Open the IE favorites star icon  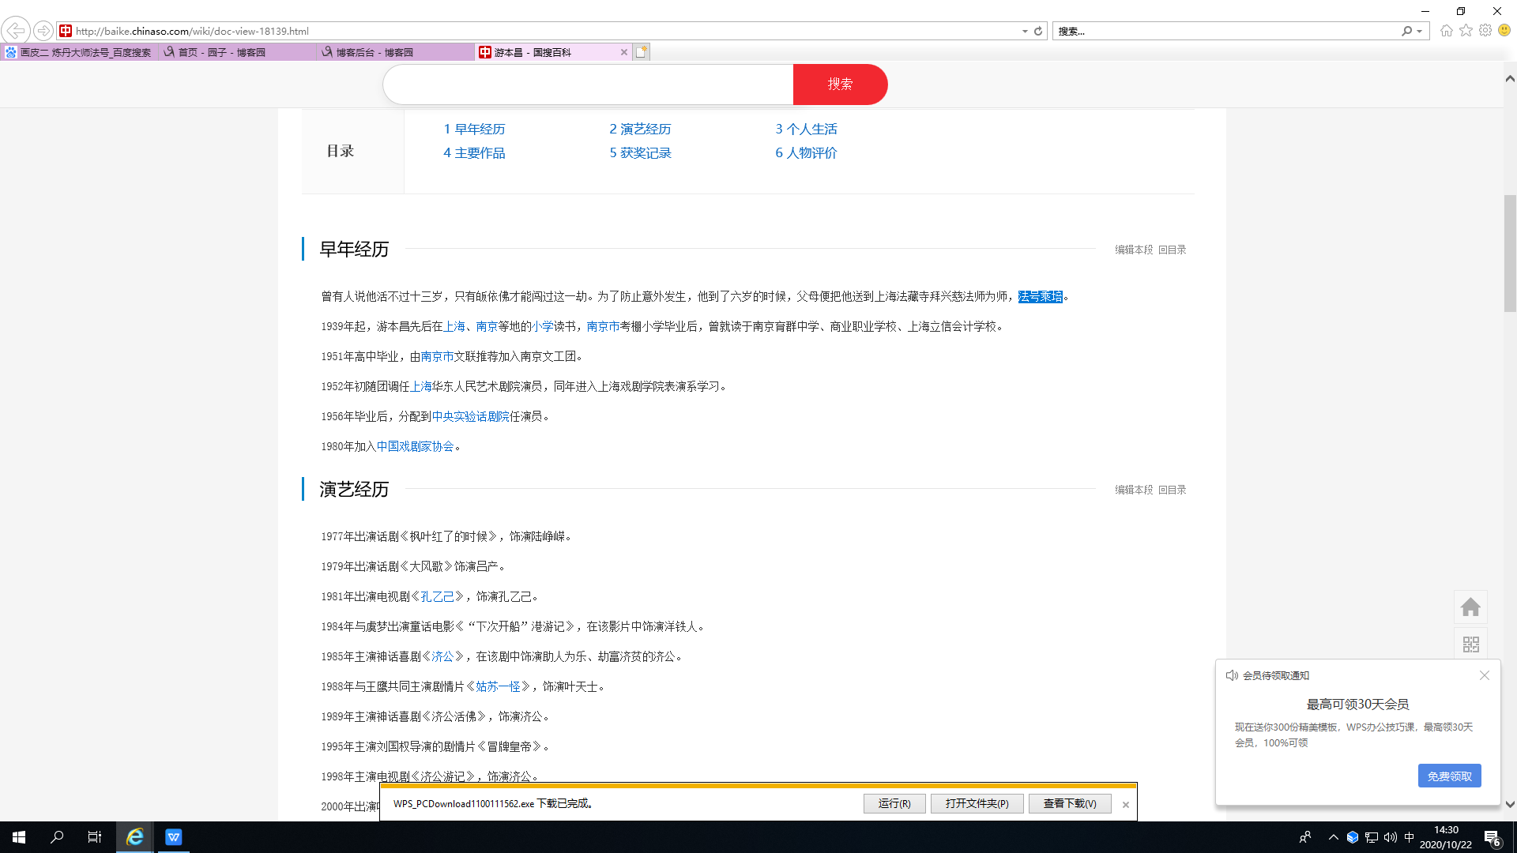1466,31
